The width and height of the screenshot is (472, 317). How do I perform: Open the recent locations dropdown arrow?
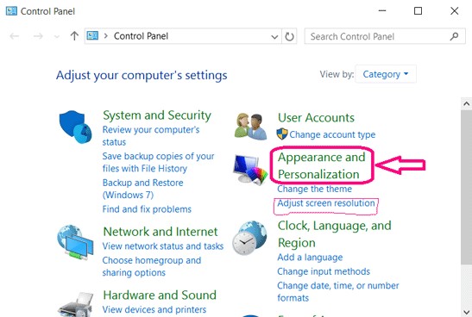(x=56, y=37)
